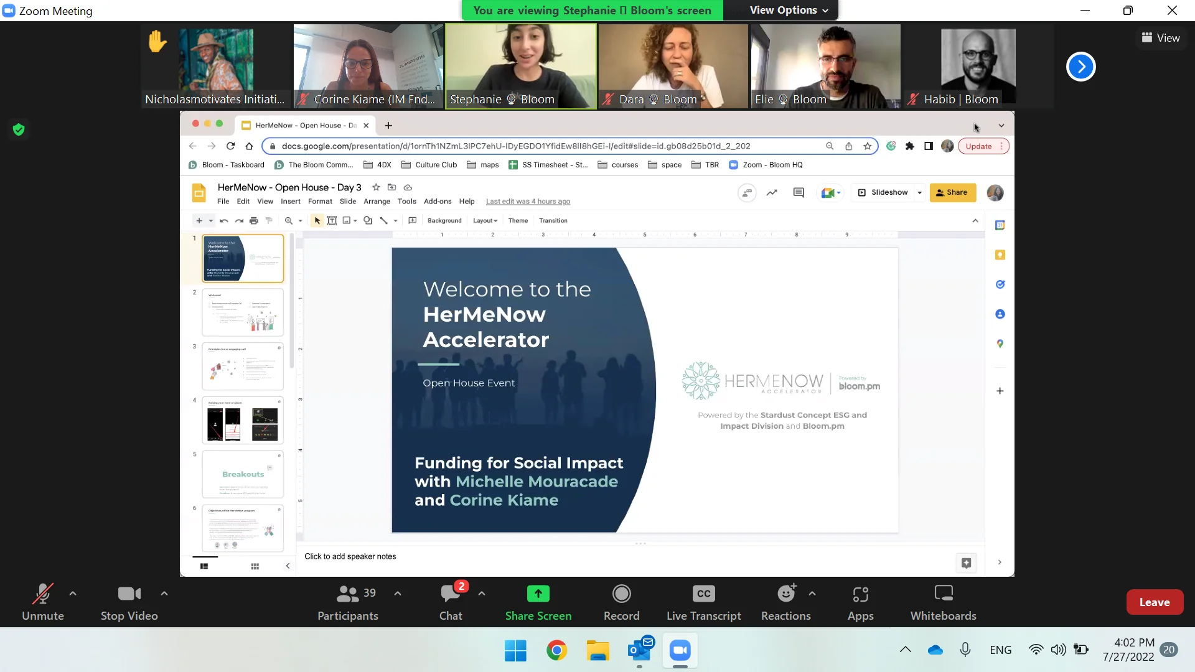Expand the View Options dropdown

click(x=789, y=10)
